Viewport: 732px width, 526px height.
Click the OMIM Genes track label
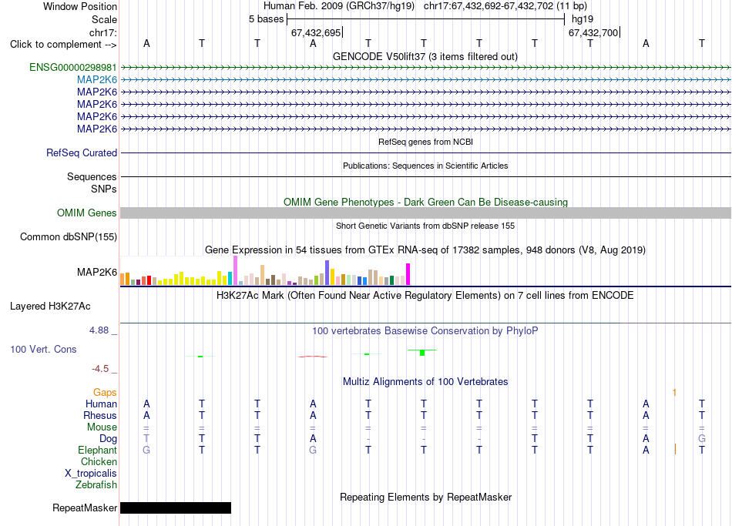tap(87, 213)
